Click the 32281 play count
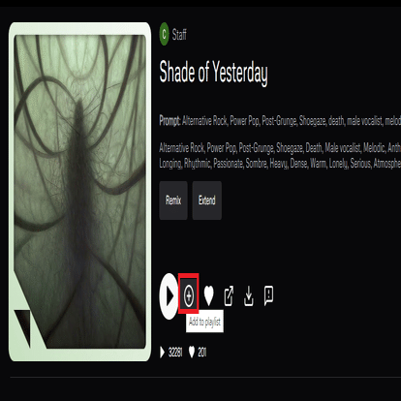The image size is (401, 401). (175, 353)
